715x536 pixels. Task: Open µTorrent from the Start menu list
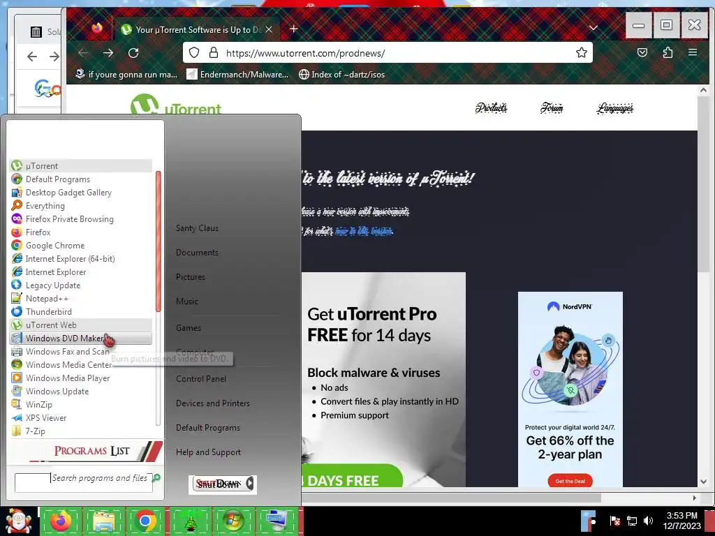81,166
